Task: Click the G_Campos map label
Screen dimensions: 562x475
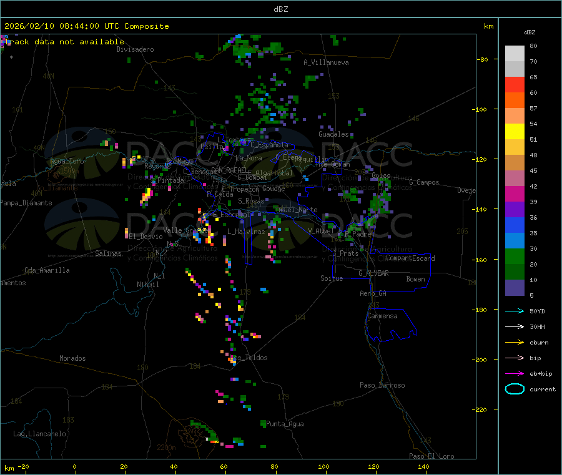Action: [x=425, y=182]
